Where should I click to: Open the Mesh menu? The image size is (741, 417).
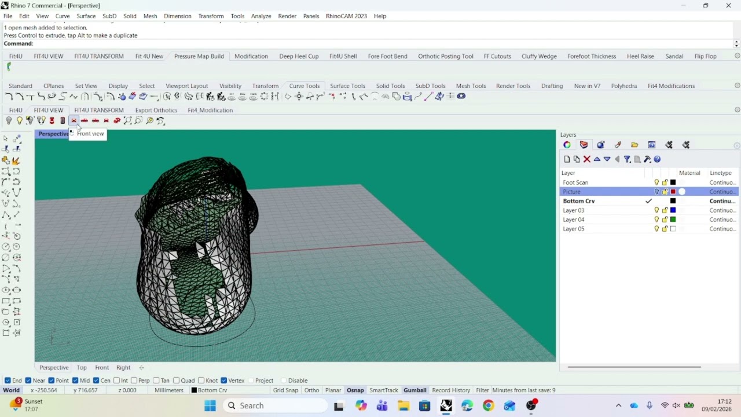150,16
